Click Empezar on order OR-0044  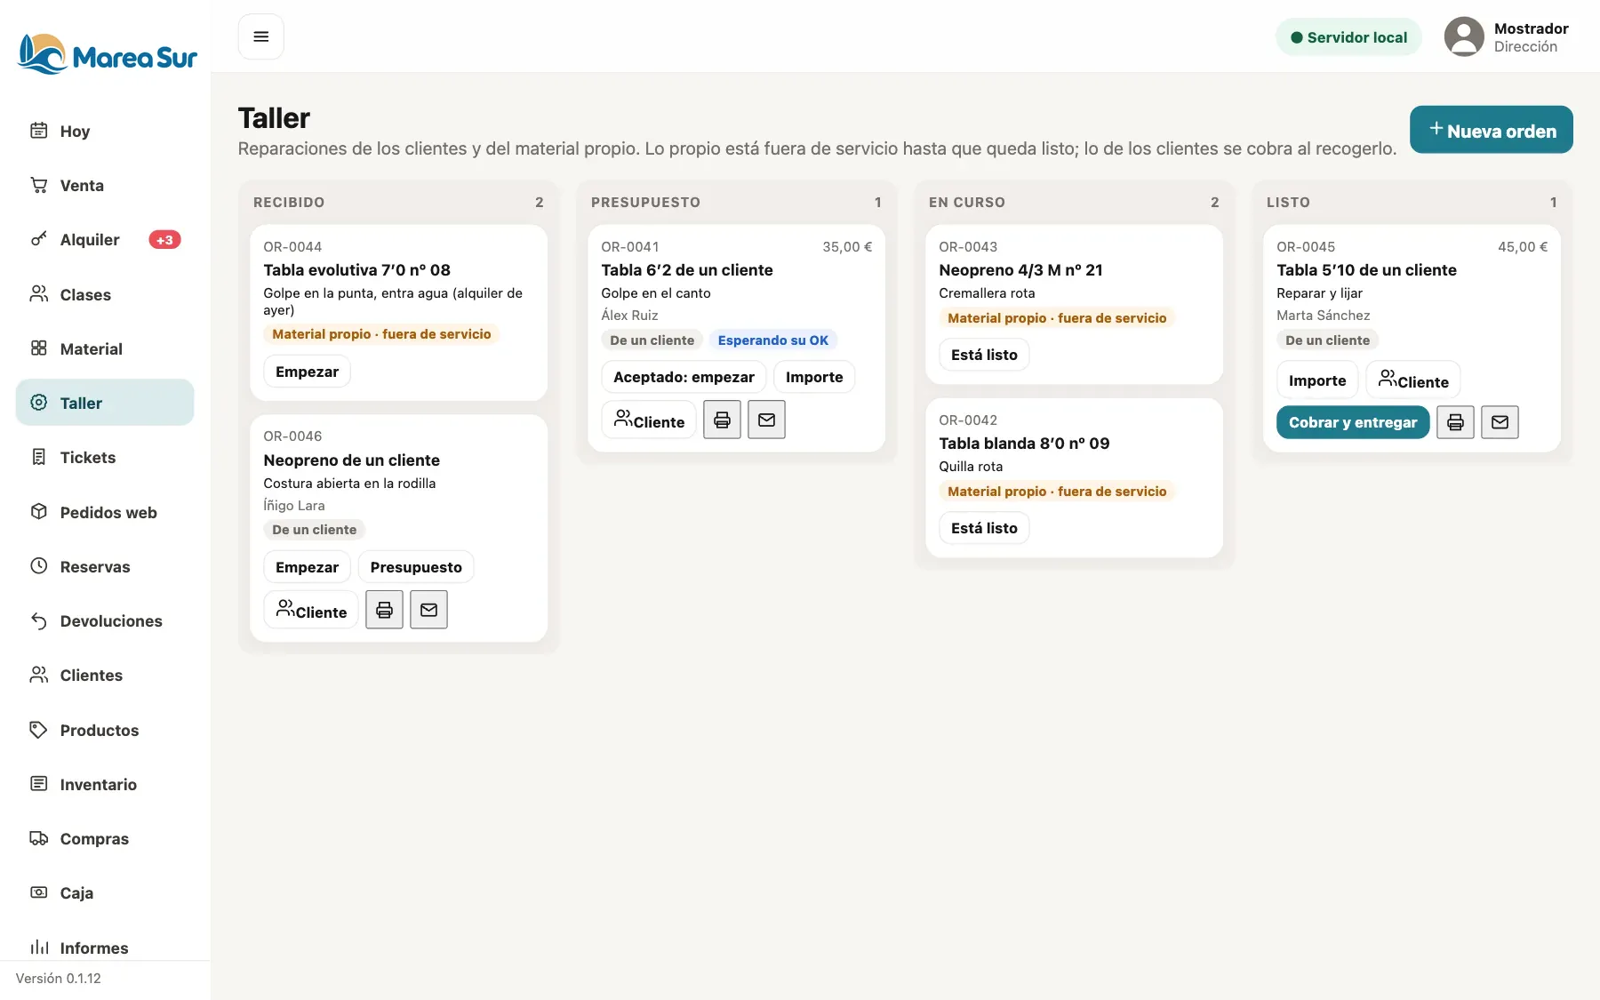(x=307, y=372)
